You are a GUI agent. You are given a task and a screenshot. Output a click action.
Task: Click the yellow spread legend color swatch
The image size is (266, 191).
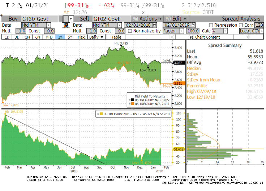coord(100,114)
